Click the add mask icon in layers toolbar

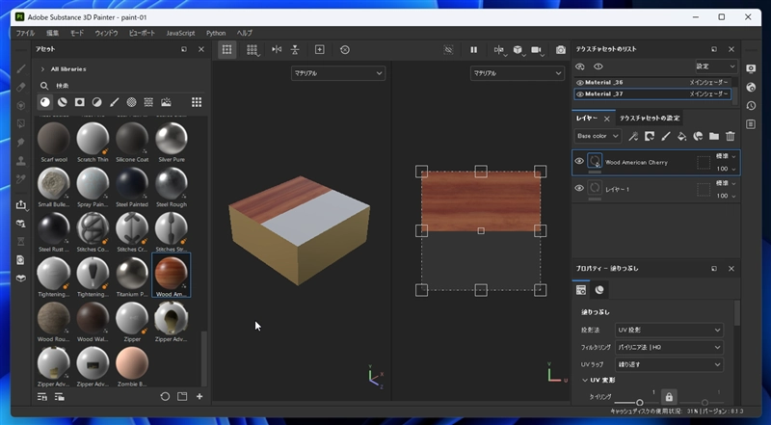[650, 136]
